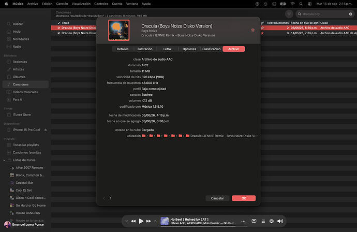
Task: Toggle shuffle in the player bar
Action: [x=127, y=221]
